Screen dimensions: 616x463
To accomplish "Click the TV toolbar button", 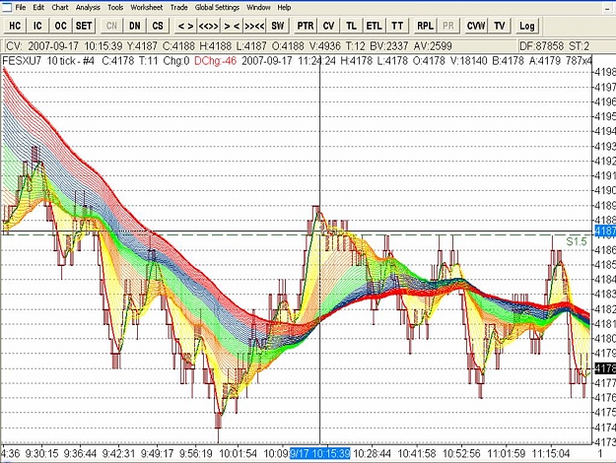I will (500, 26).
